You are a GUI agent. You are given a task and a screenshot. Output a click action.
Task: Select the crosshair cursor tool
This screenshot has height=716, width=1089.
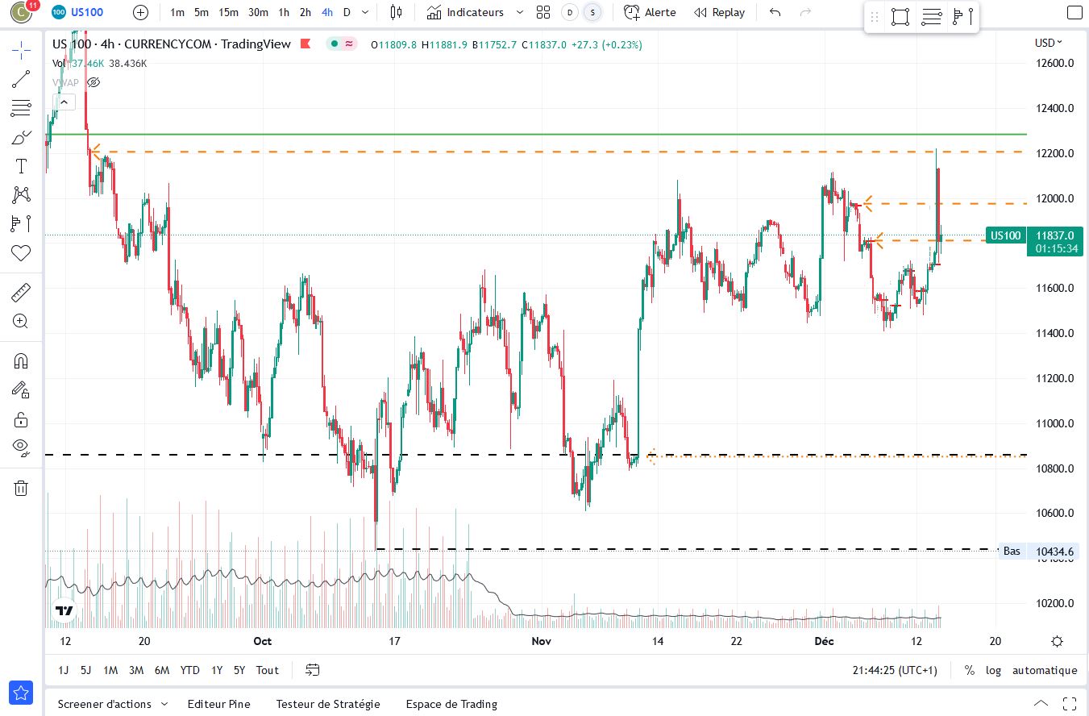[x=21, y=50]
